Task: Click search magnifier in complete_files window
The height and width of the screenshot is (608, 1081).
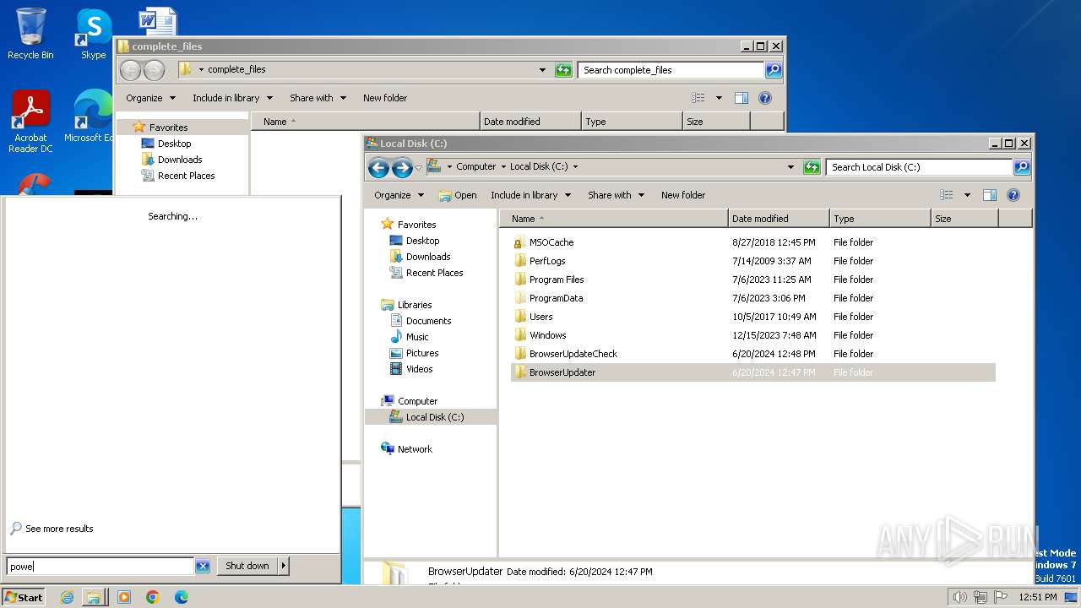Action: [x=774, y=70]
